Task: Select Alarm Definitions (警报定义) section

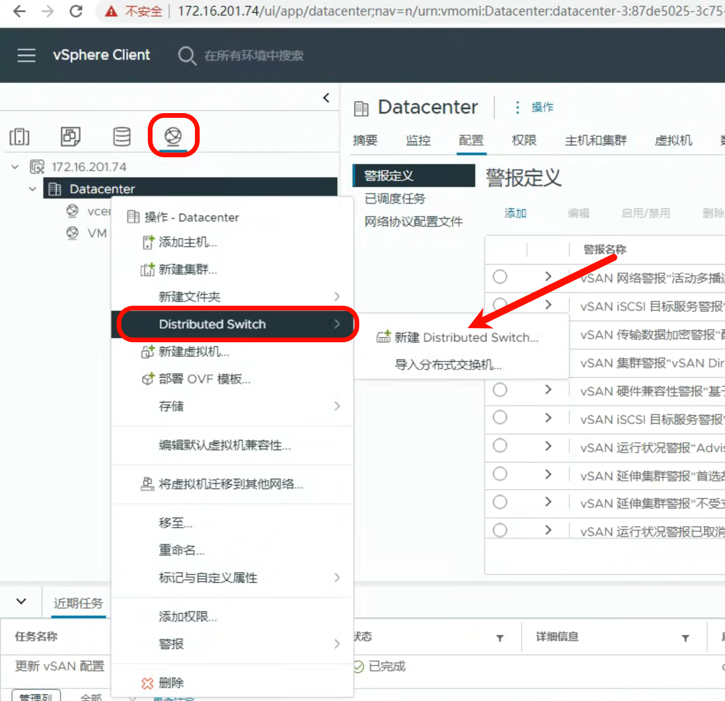Action: point(414,176)
